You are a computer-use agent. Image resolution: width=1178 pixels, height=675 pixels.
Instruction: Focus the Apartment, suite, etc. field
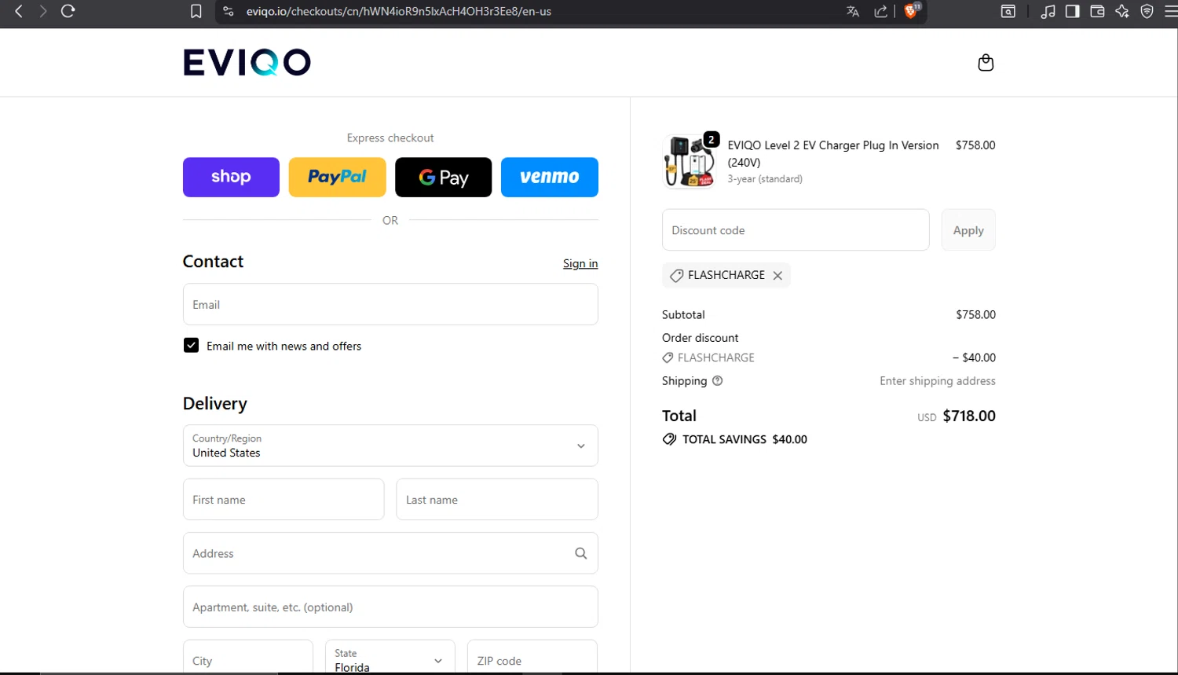coord(390,607)
